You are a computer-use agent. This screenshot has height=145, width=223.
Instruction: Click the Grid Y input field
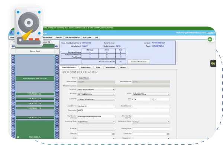pos(162,99)
